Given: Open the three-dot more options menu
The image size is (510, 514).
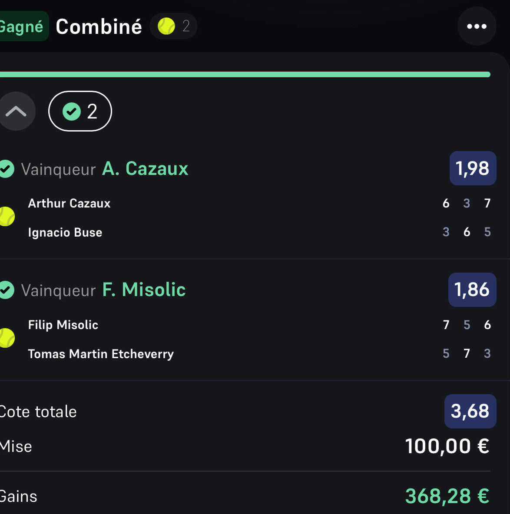Looking at the screenshot, I should (477, 26).
